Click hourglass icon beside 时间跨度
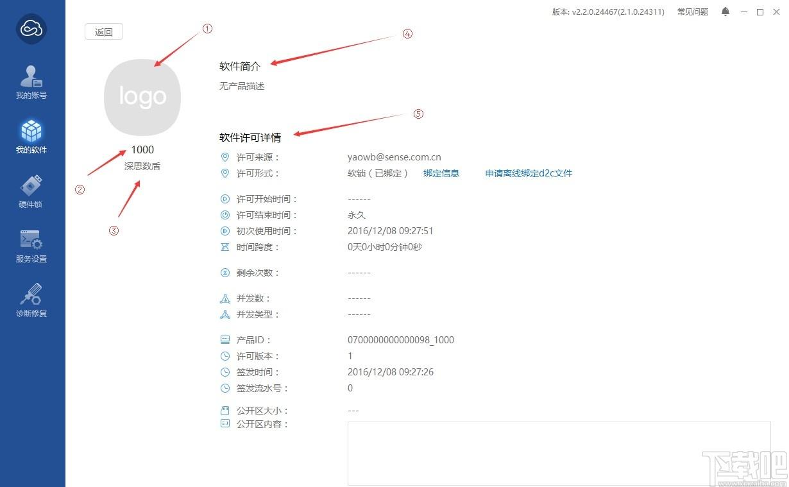 click(x=225, y=247)
